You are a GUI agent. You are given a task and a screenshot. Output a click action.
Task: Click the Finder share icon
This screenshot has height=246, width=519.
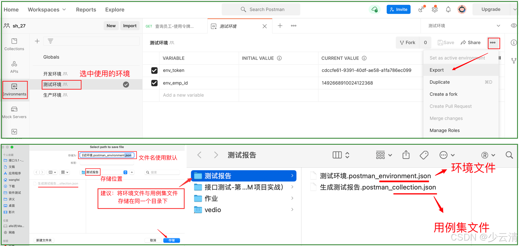(x=406, y=155)
